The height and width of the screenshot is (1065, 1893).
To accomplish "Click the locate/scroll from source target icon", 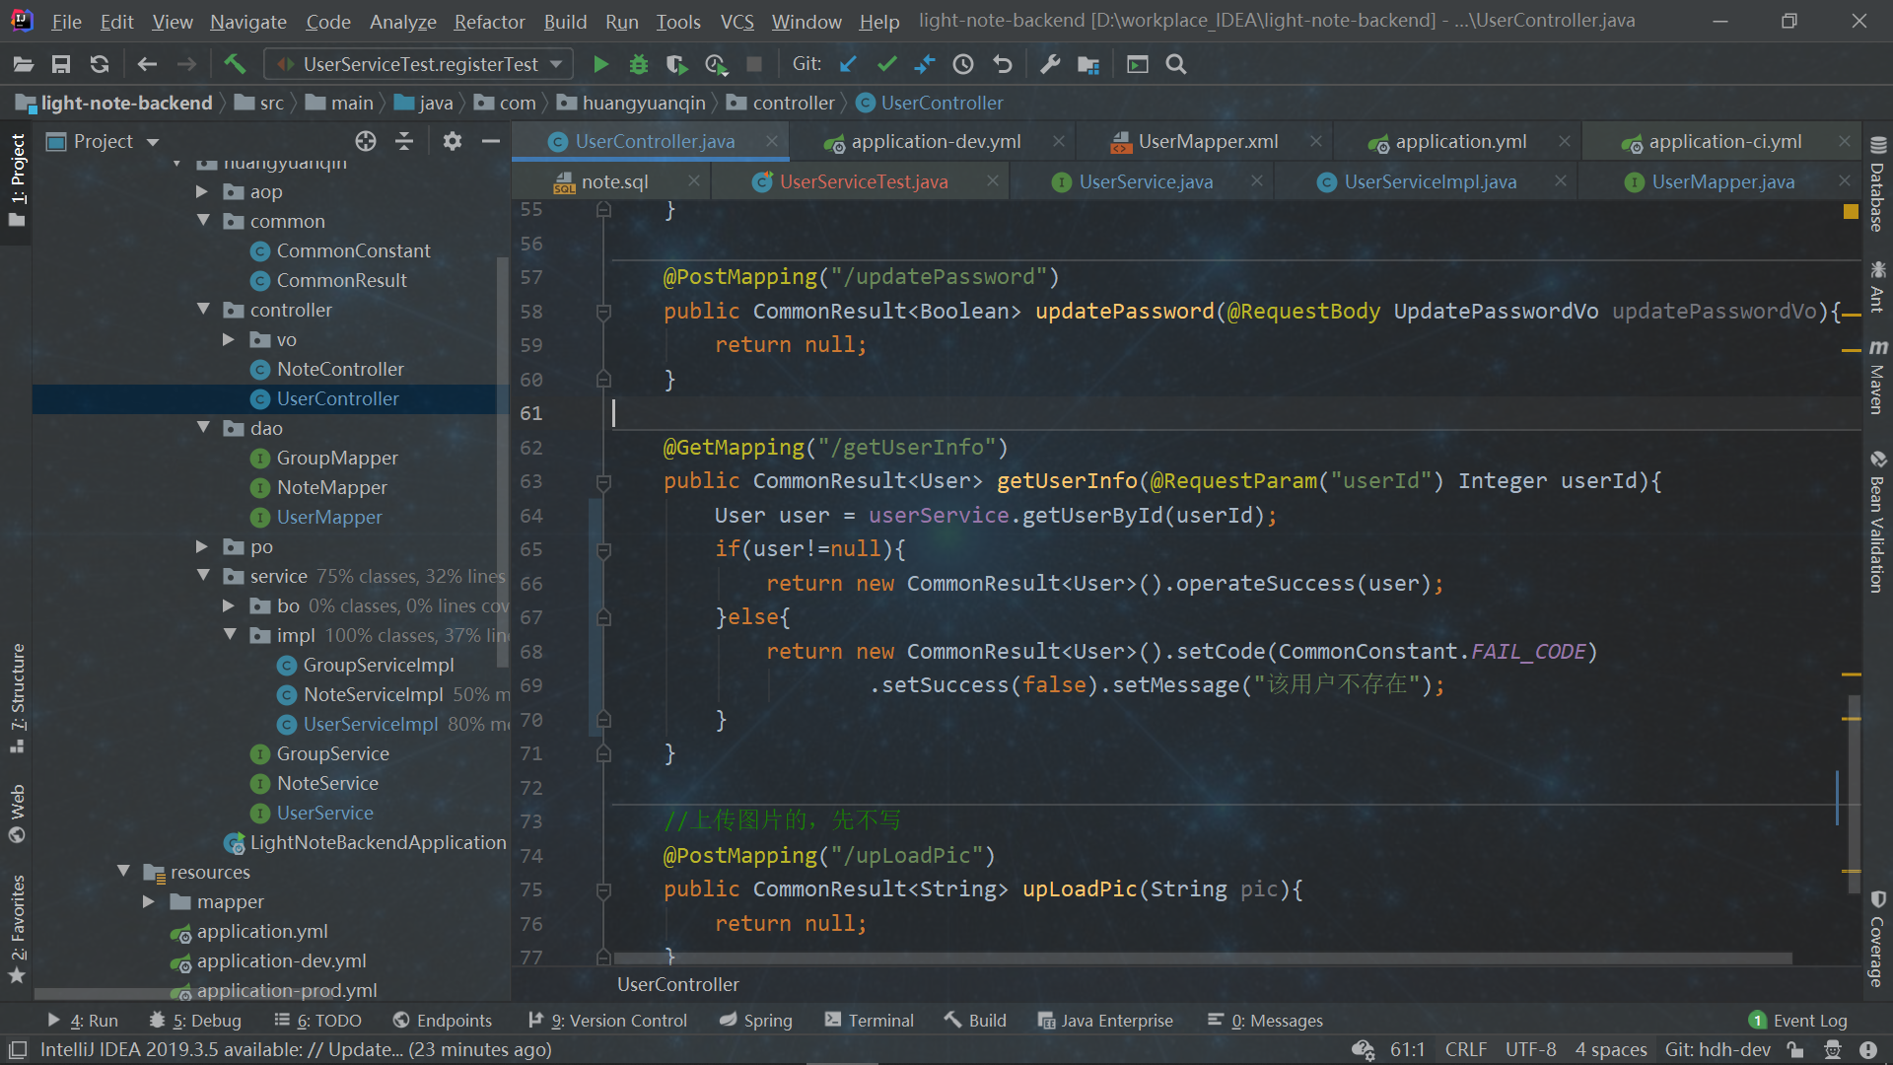I will pos(366,141).
